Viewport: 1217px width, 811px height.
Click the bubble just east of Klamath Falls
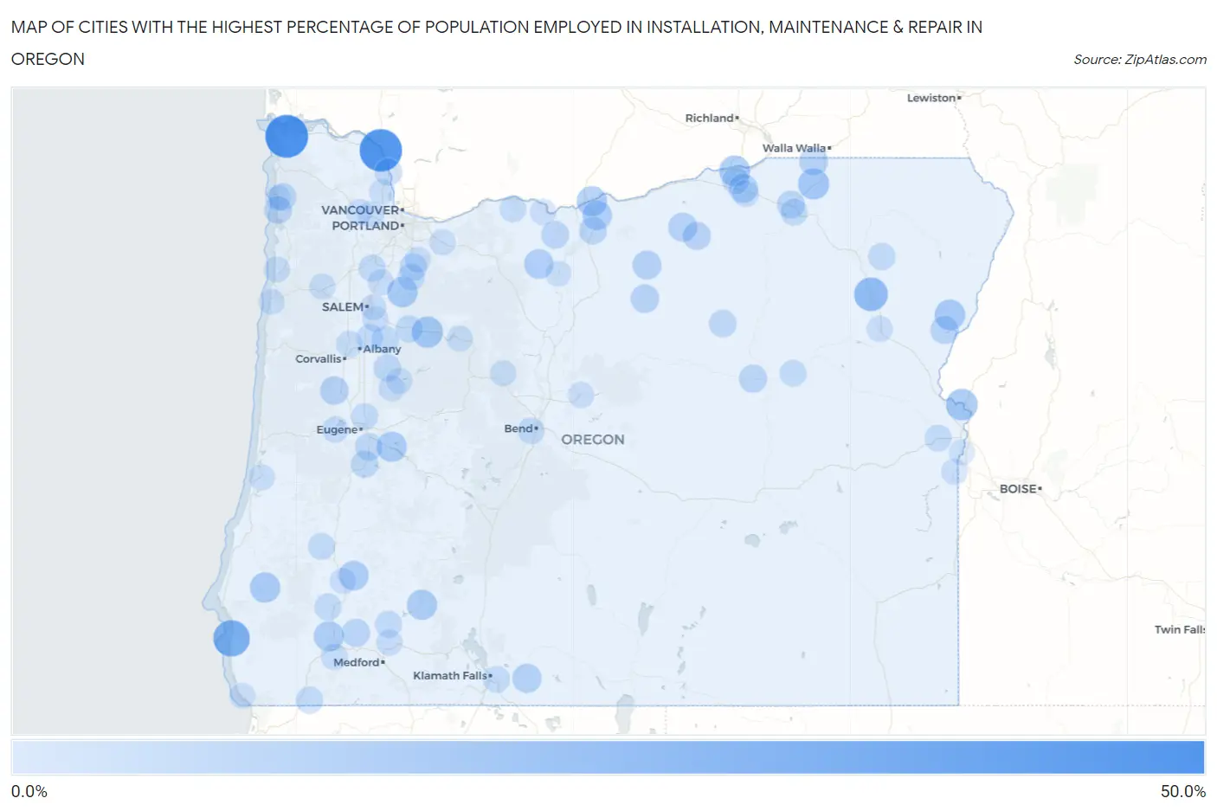(x=526, y=679)
